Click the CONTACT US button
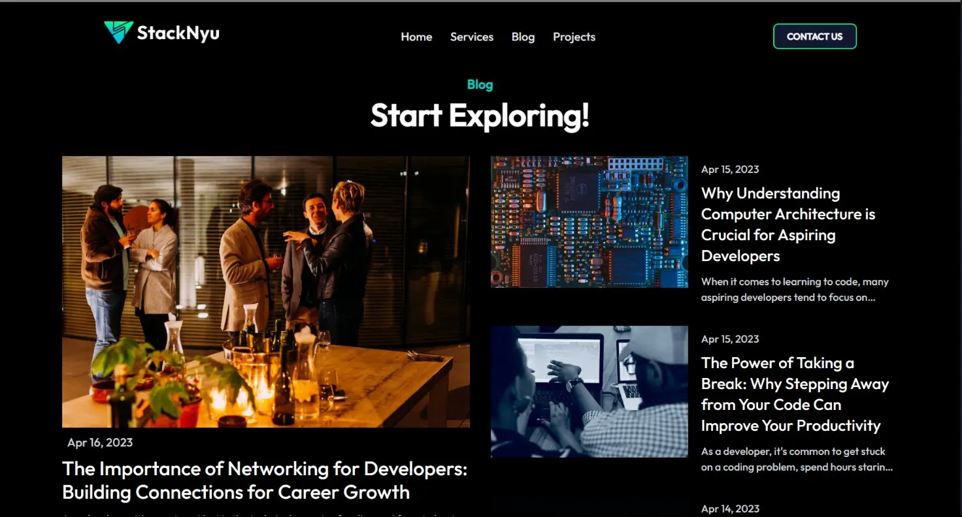 [x=814, y=37]
